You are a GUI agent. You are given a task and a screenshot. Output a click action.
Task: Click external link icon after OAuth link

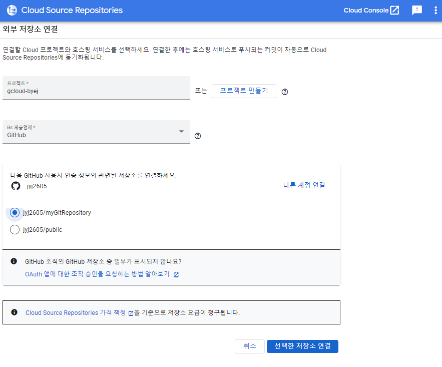tap(176, 275)
